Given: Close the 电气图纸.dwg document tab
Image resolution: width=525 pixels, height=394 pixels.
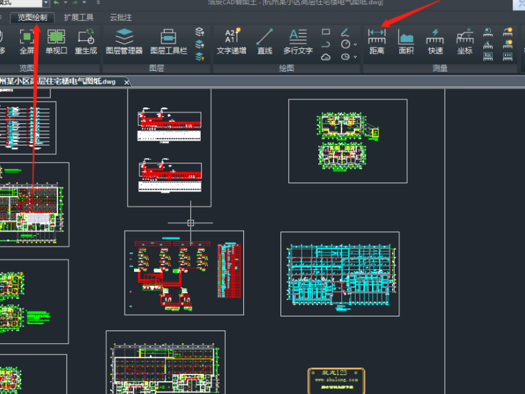Looking at the screenshot, I should point(126,82).
